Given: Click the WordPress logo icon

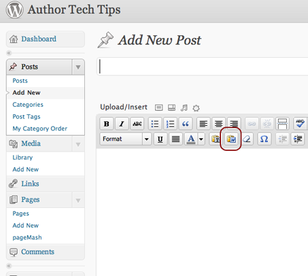Looking at the screenshot, I should click(x=14, y=10).
